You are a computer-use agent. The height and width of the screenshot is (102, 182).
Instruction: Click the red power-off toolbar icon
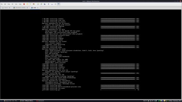(24, 4)
